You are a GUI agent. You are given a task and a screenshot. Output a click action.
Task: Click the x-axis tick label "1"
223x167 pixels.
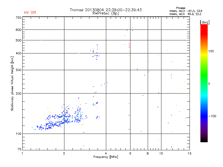click(x=22, y=153)
